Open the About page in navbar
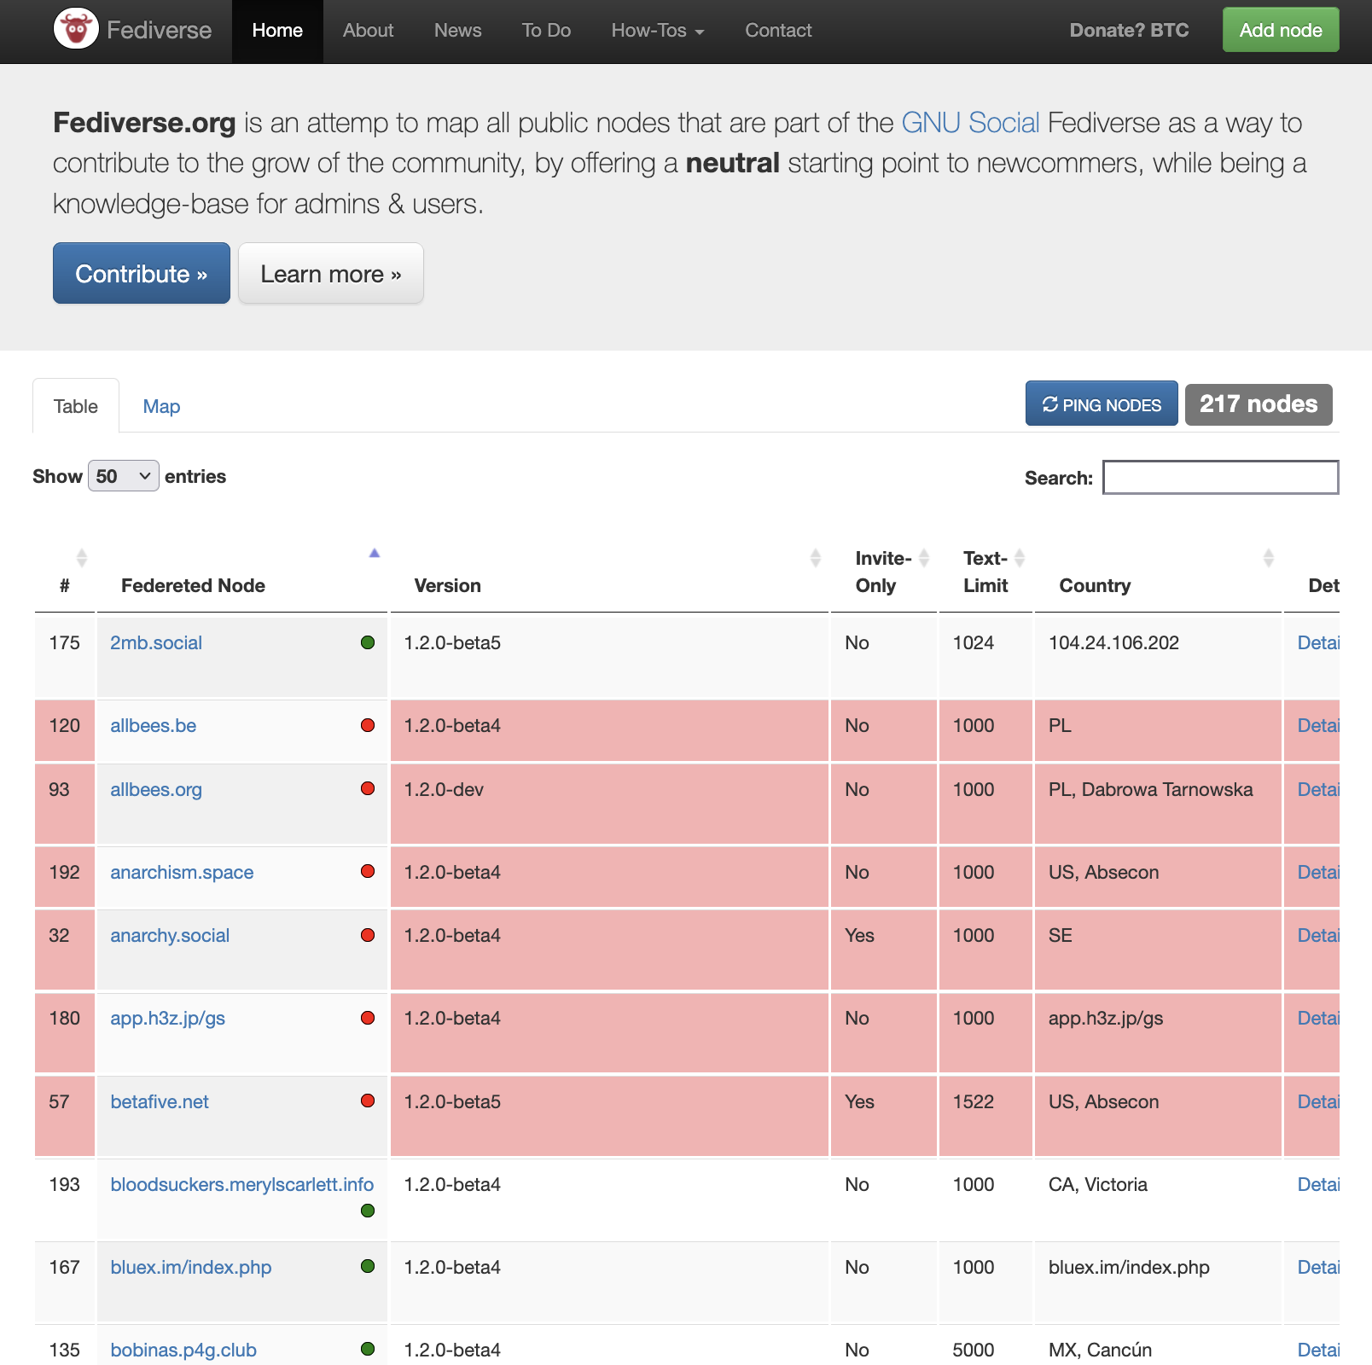The image size is (1372, 1365). [368, 31]
